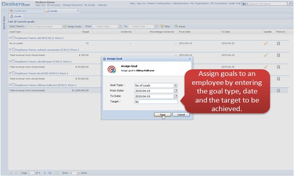Click the page number input in paging bar

tap(31, 173)
